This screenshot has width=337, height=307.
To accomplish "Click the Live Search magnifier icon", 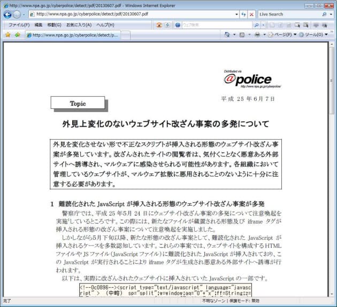I will point(324,14).
